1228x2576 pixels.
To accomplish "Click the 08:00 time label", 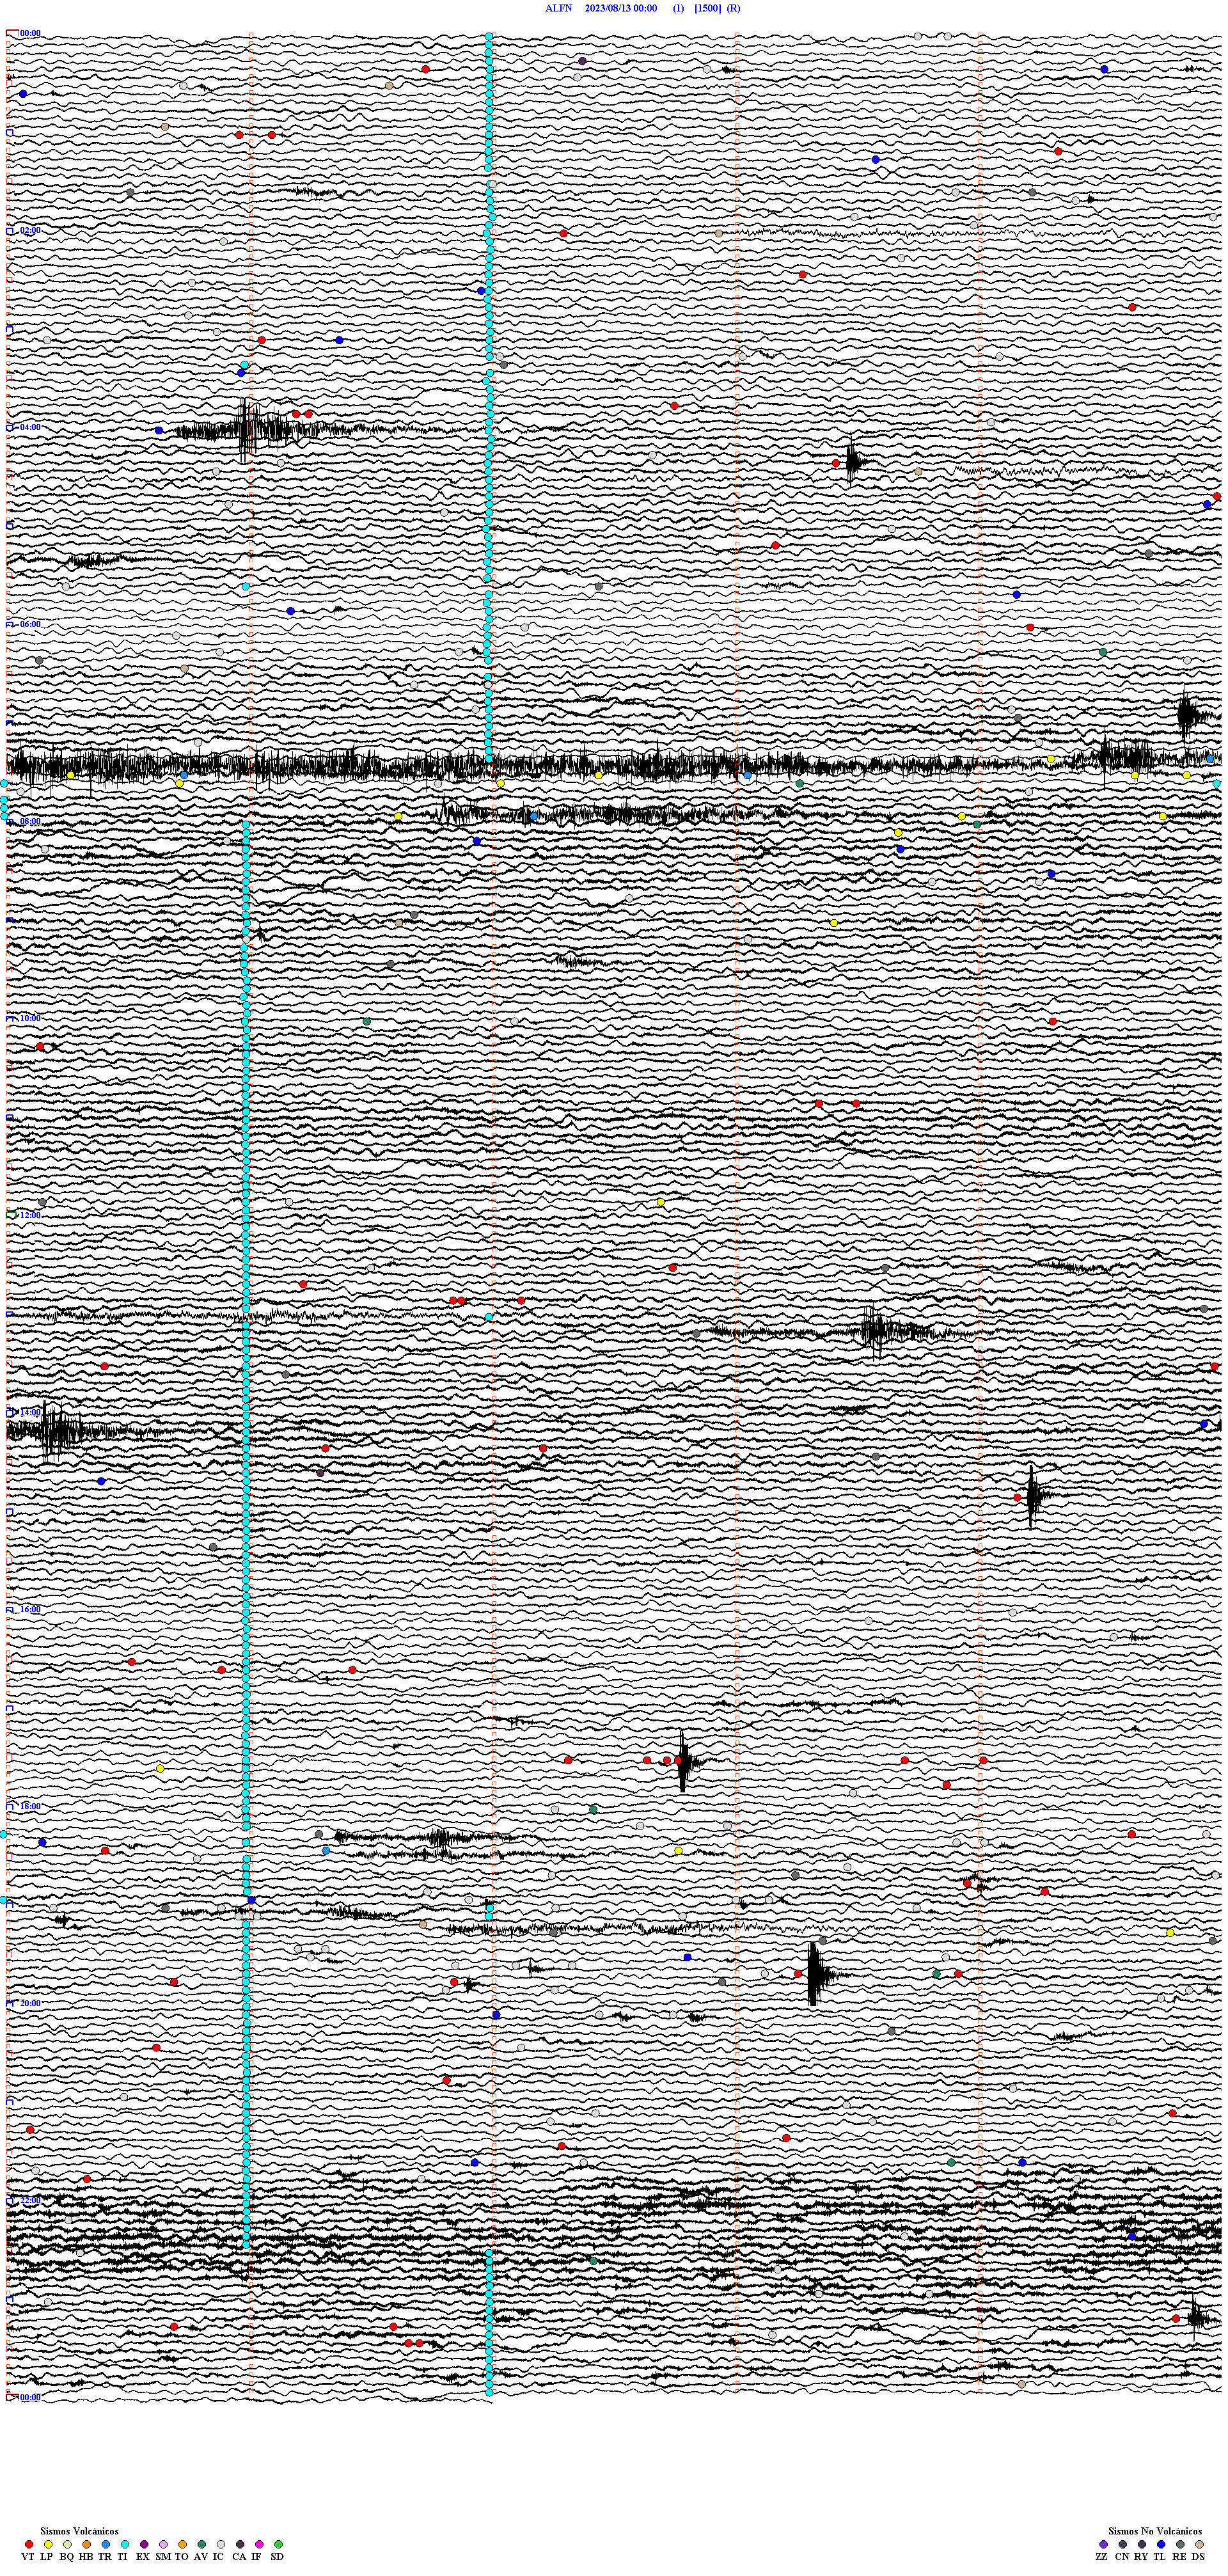I will tap(30, 822).
